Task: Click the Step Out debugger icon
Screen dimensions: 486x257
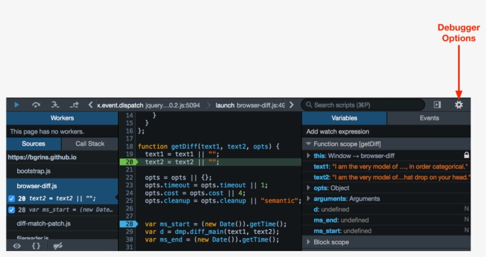Action: click(75, 105)
